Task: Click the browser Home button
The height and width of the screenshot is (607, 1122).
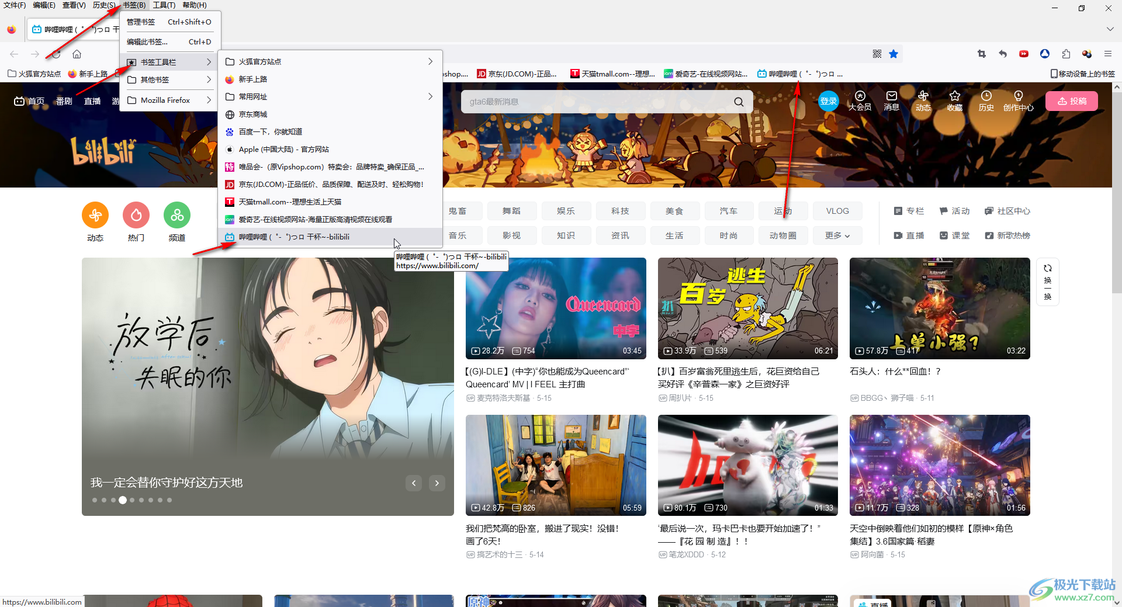Action: point(77,54)
